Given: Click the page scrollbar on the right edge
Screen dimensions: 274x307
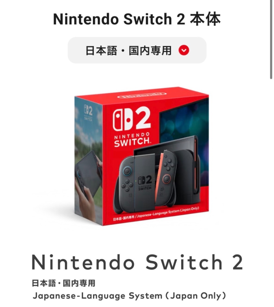Looking at the screenshot, I should tap(271, 39).
